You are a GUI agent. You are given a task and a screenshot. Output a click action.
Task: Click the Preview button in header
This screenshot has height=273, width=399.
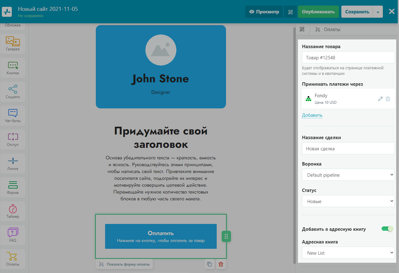pos(264,12)
